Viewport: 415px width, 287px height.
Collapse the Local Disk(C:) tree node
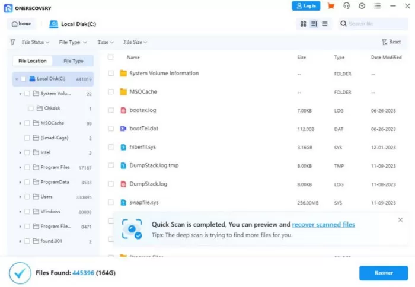coord(17,79)
